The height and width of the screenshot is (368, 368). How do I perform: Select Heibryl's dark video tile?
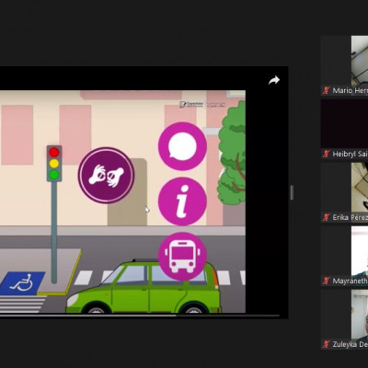point(344,129)
